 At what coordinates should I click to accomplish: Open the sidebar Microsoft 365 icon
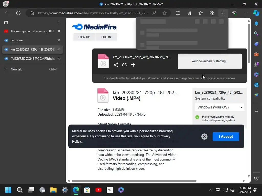(x=256, y=75)
